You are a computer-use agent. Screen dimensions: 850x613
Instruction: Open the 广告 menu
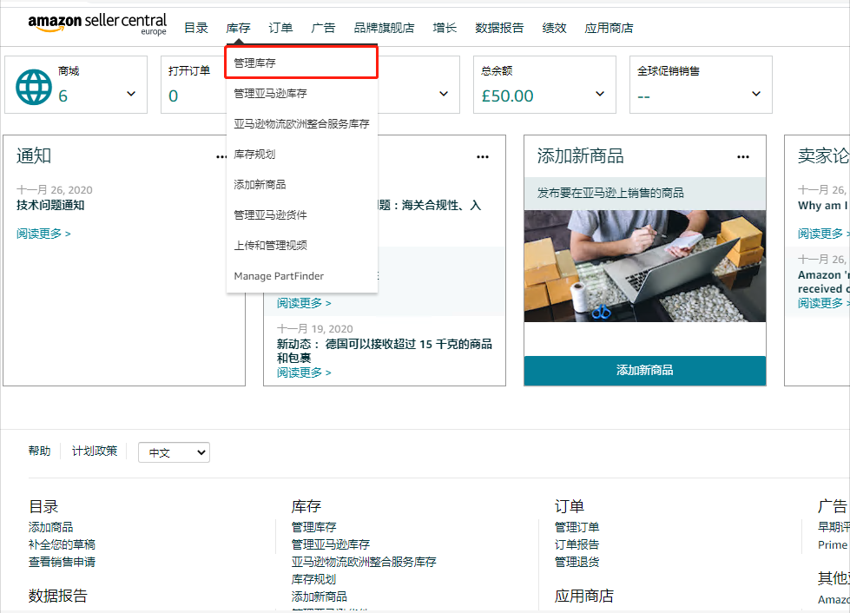(323, 27)
